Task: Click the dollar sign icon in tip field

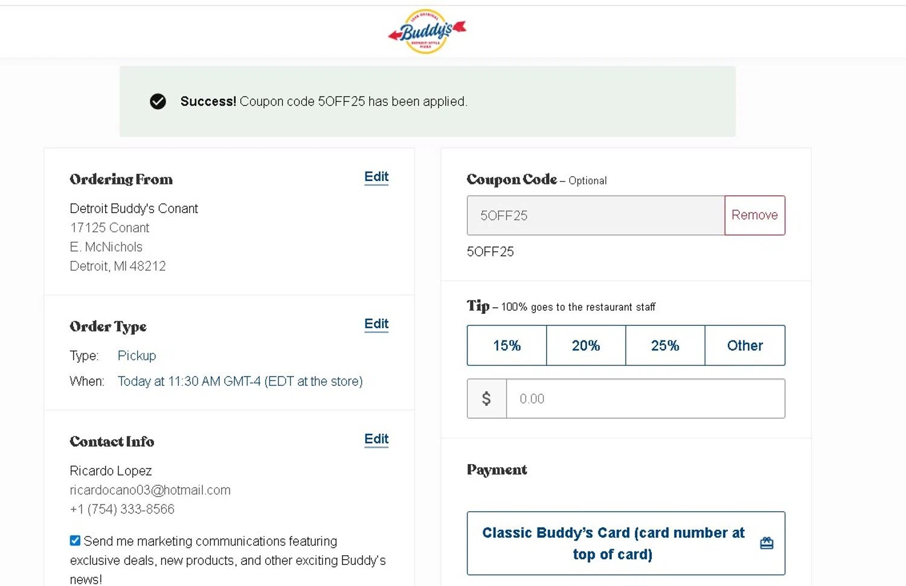Action: pyautogui.click(x=486, y=399)
